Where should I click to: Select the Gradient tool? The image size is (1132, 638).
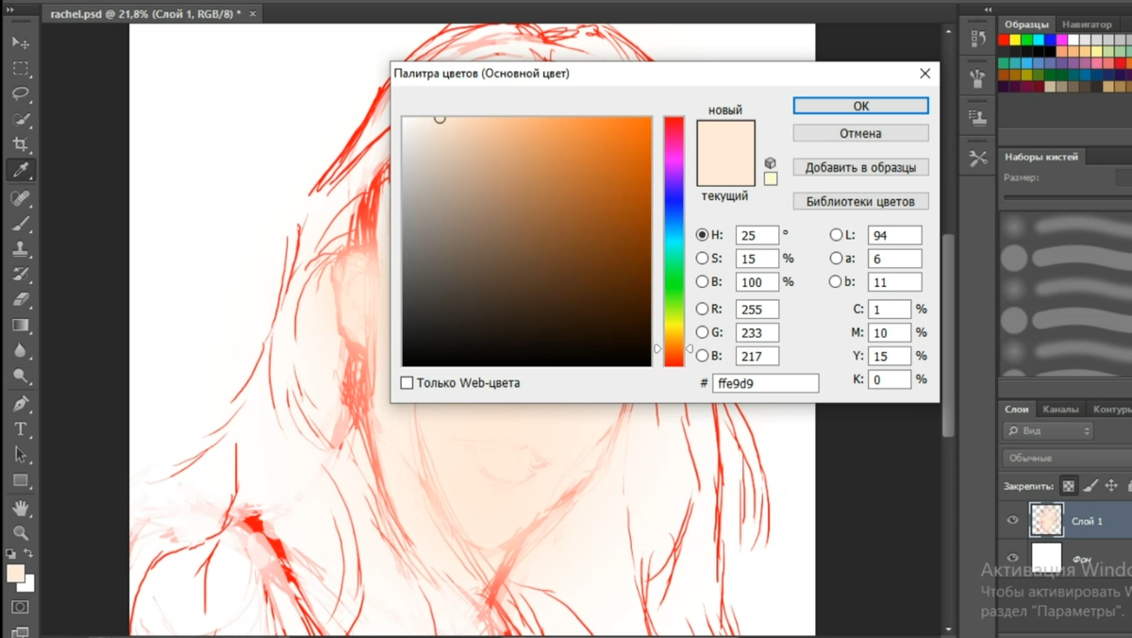tap(20, 326)
